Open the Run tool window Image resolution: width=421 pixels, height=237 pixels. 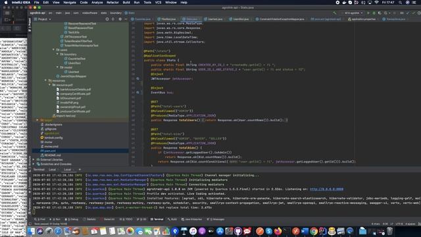[55, 219]
